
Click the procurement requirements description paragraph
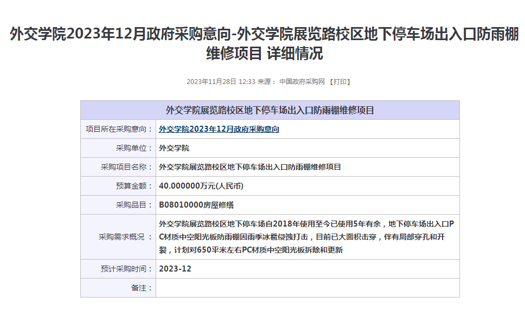pyautogui.click(x=306, y=237)
